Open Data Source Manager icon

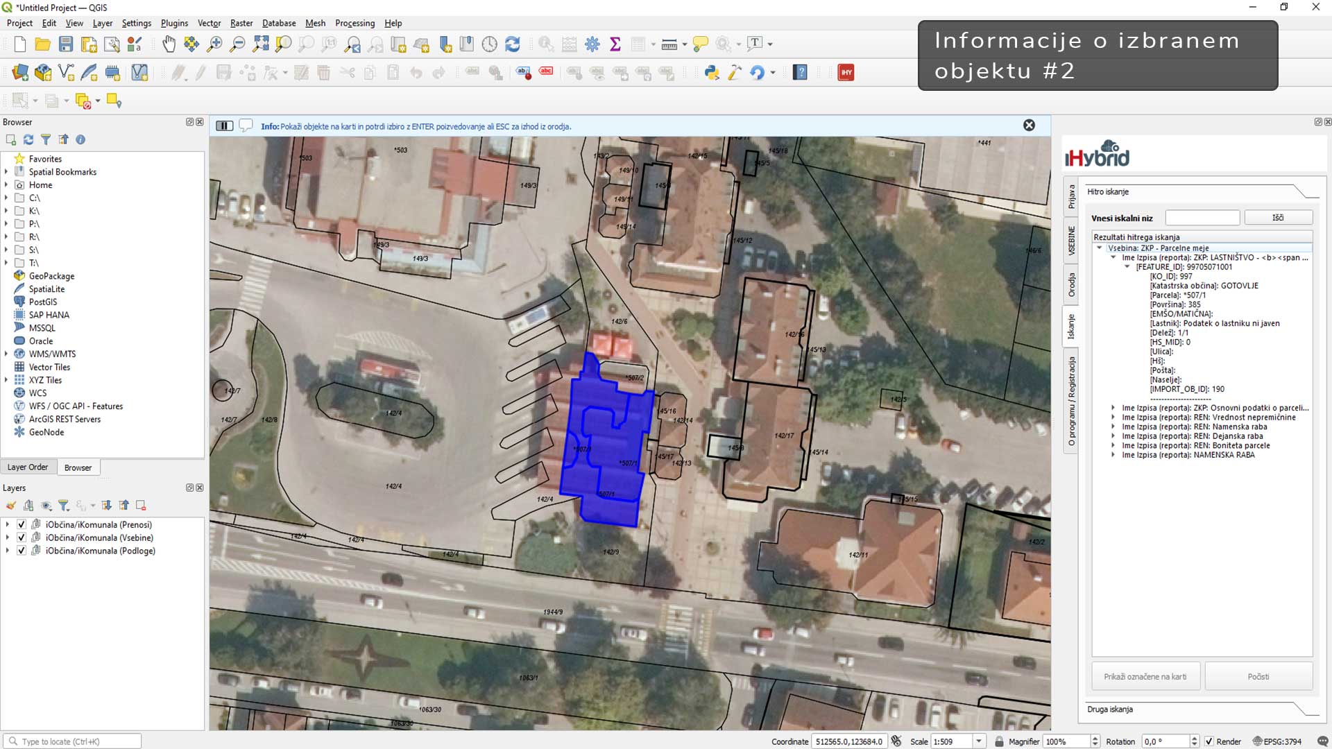click(20, 72)
